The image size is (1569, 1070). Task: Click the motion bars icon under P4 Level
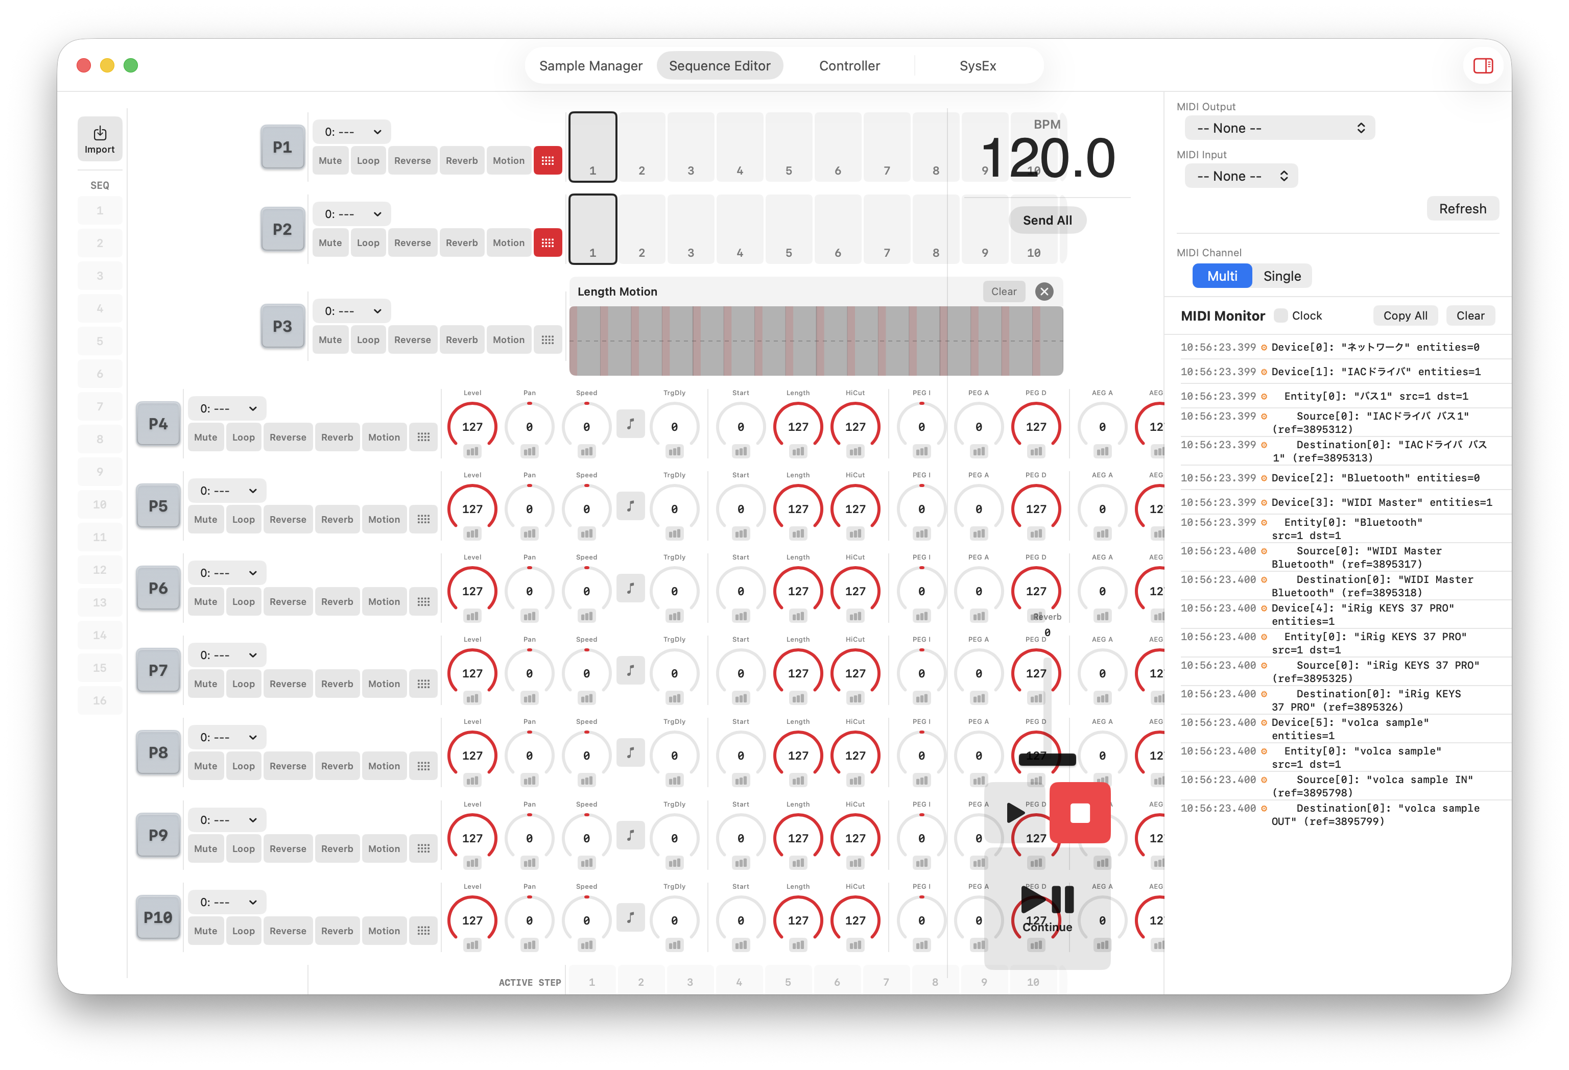tap(472, 451)
